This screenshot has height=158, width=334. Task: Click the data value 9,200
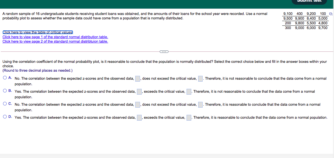(311, 14)
